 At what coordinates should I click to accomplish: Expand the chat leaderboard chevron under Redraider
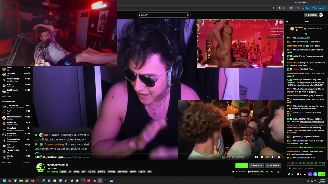[x=306, y=34]
